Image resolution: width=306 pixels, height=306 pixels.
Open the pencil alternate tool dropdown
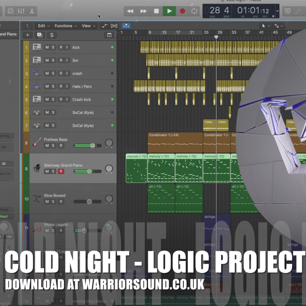(x=279, y=26)
